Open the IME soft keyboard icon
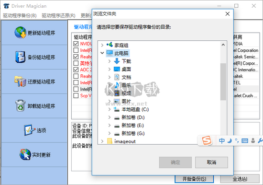 point(245,140)
